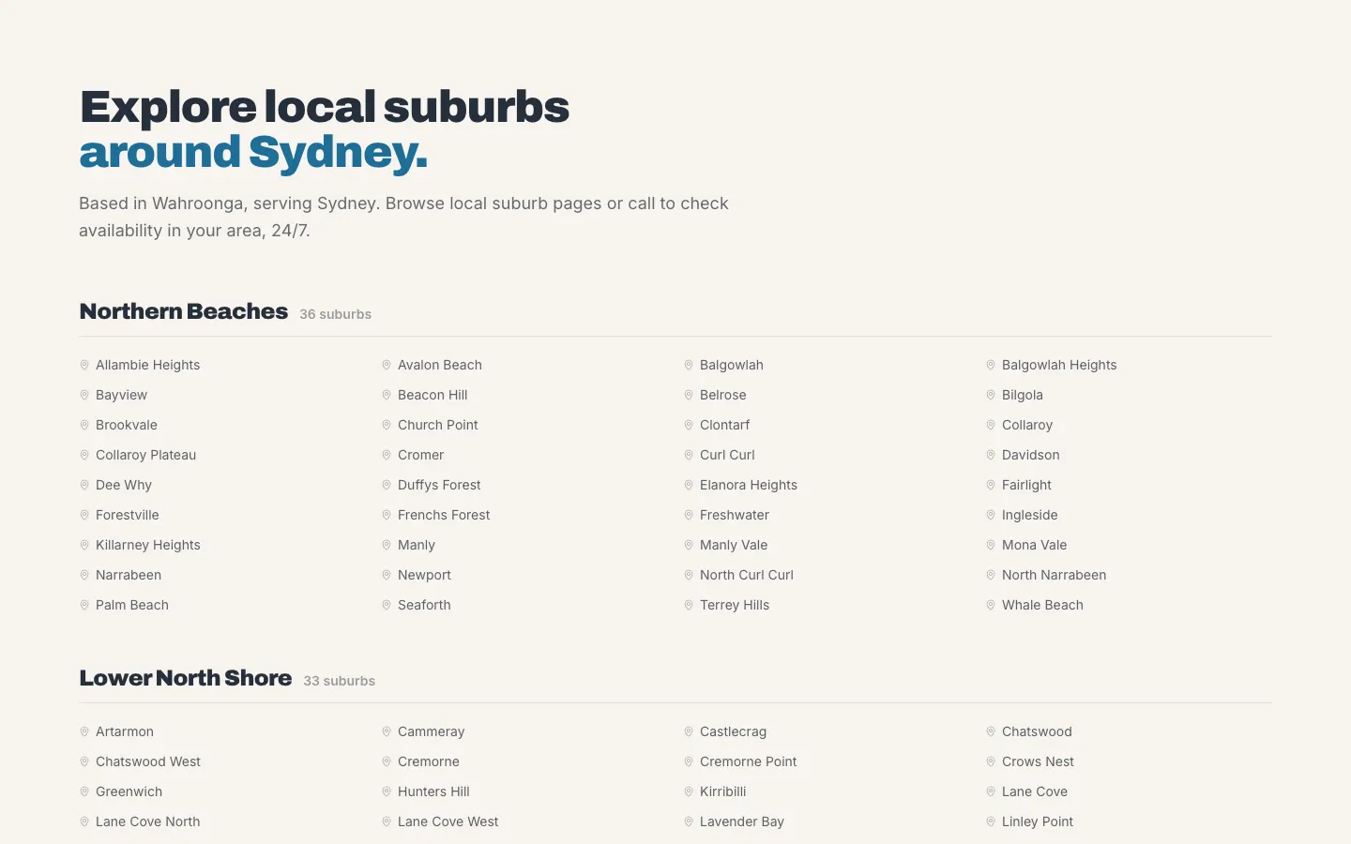This screenshot has height=844, width=1351.
Task: Click the location pin beside Church Point
Action: click(387, 425)
